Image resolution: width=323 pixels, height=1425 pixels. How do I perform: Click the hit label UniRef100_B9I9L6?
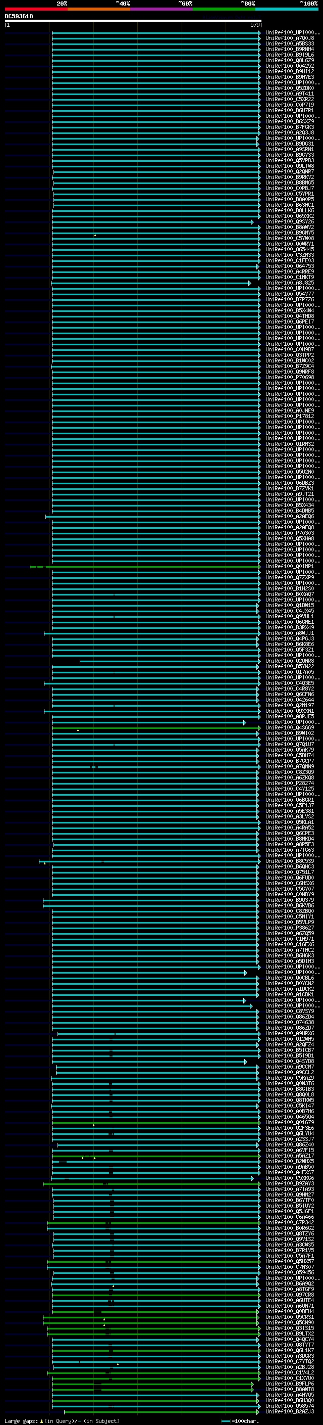click(290, 55)
